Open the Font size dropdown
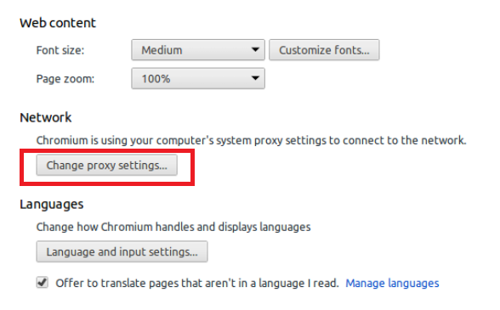Image resolution: width=500 pixels, height=310 pixels. tap(198, 50)
